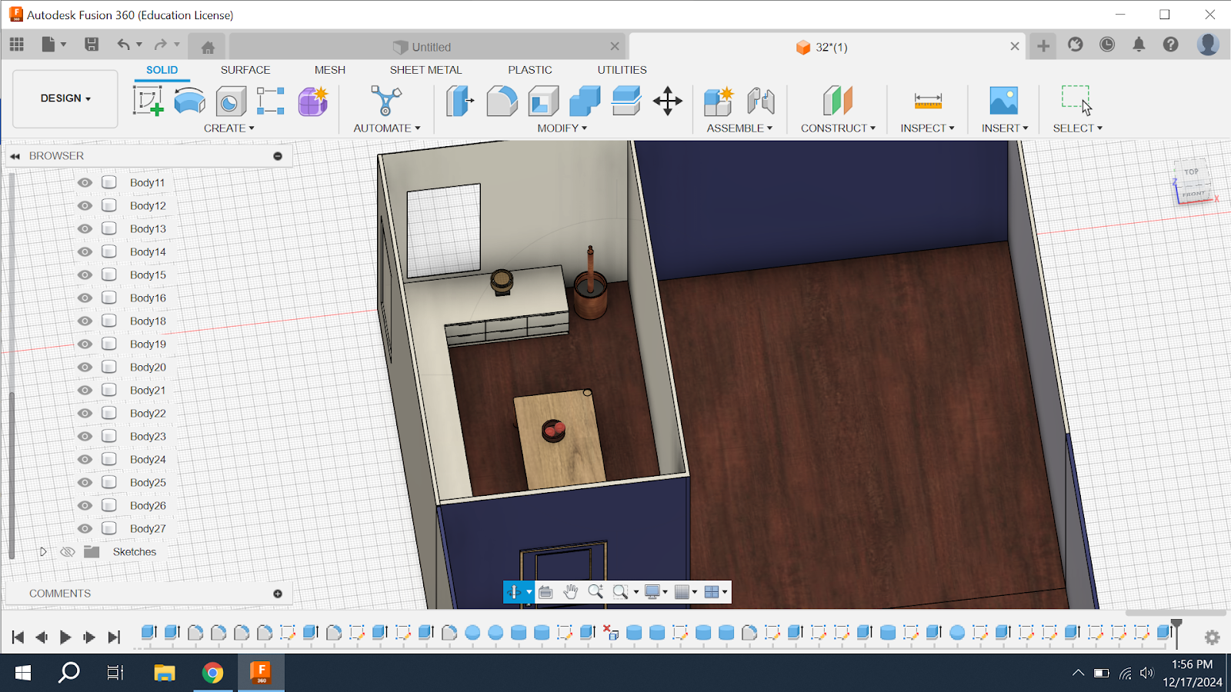Click the Automate fork icon
Image resolution: width=1231 pixels, height=692 pixels.
point(386,101)
